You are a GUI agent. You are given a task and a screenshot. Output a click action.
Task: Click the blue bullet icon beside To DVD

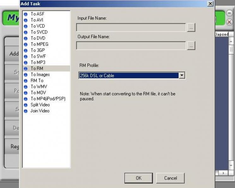[26, 38]
